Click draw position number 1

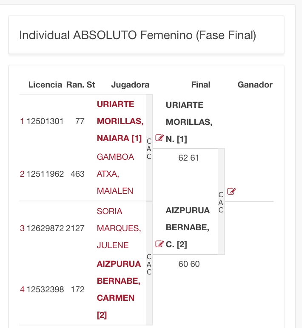pyautogui.click(x=22, y=122)
